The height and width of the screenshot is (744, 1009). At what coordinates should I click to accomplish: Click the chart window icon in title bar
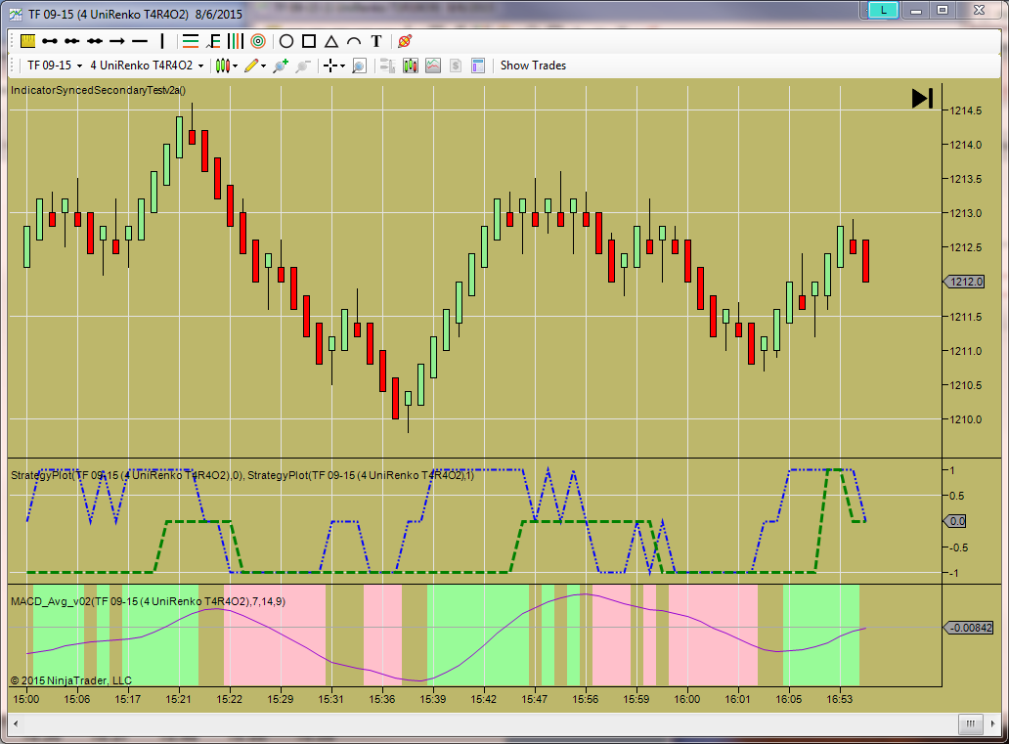coord(16,14)
